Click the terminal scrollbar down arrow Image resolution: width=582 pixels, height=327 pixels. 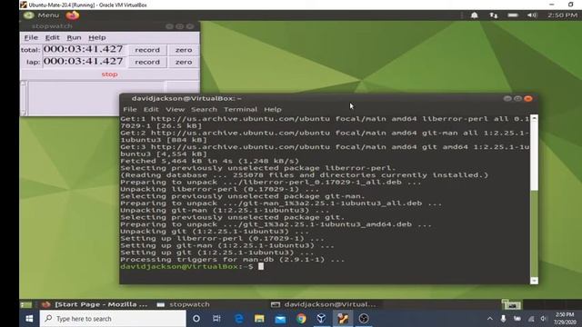[x=534, y=281]
